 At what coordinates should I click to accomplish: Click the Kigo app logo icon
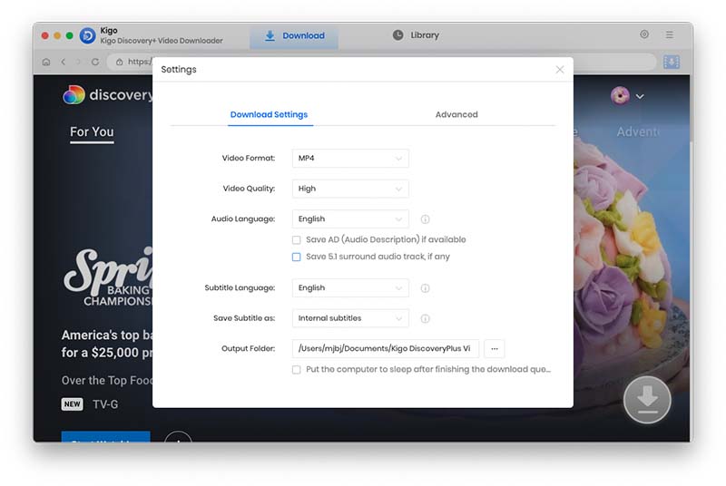(x=87, y=35)
